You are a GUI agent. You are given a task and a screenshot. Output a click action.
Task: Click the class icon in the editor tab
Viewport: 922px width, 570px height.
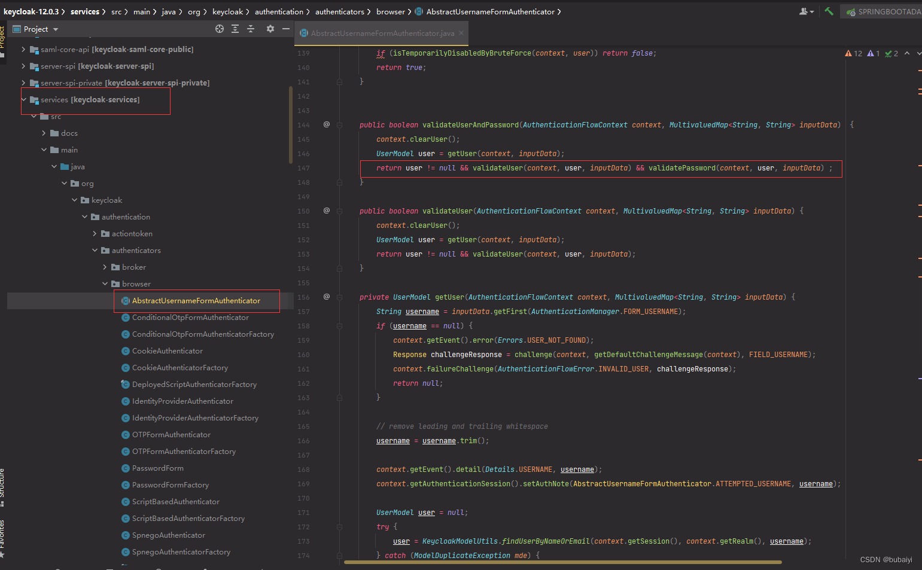coord(305,33)
